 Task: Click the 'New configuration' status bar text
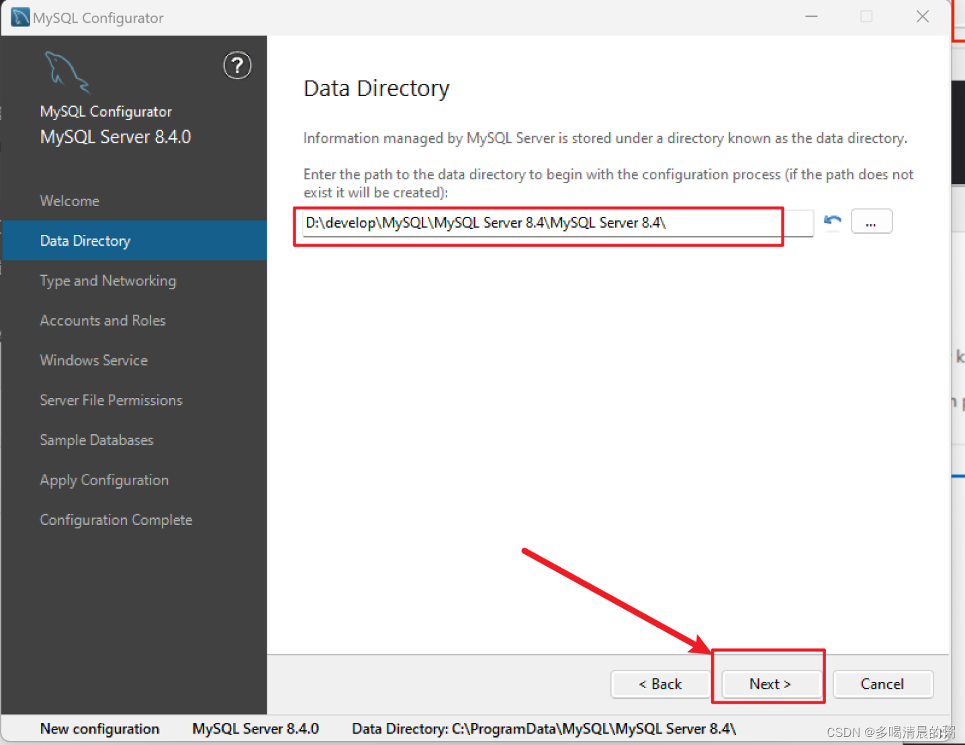click(x=99, y=729)
